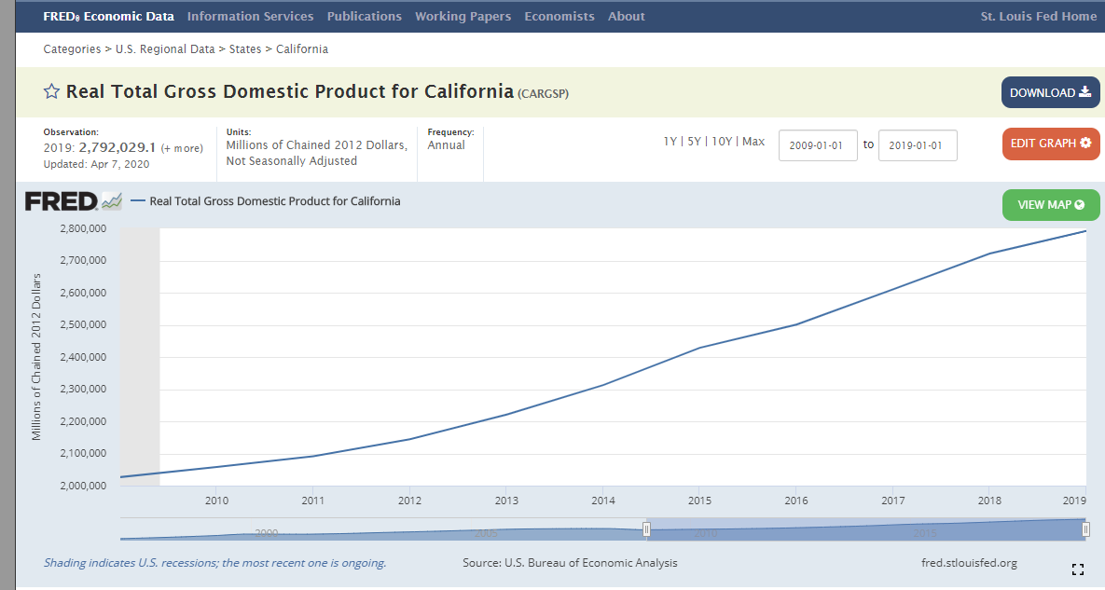Image resolution: width=1105 pixels, height=590 pixels.
Task: Click the Categories breadcrumb link
Action: tap(72, 49)
